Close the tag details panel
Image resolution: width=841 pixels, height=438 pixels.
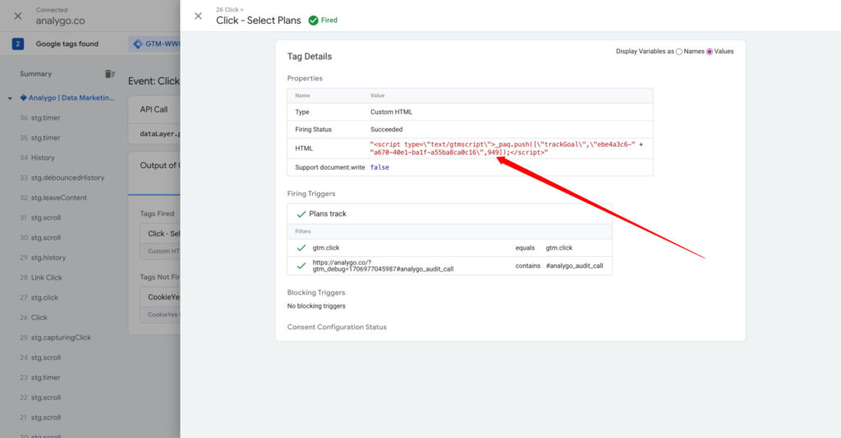coord(198,16)
